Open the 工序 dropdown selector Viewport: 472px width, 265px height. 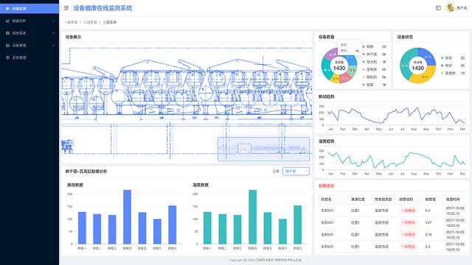[296, 172]
